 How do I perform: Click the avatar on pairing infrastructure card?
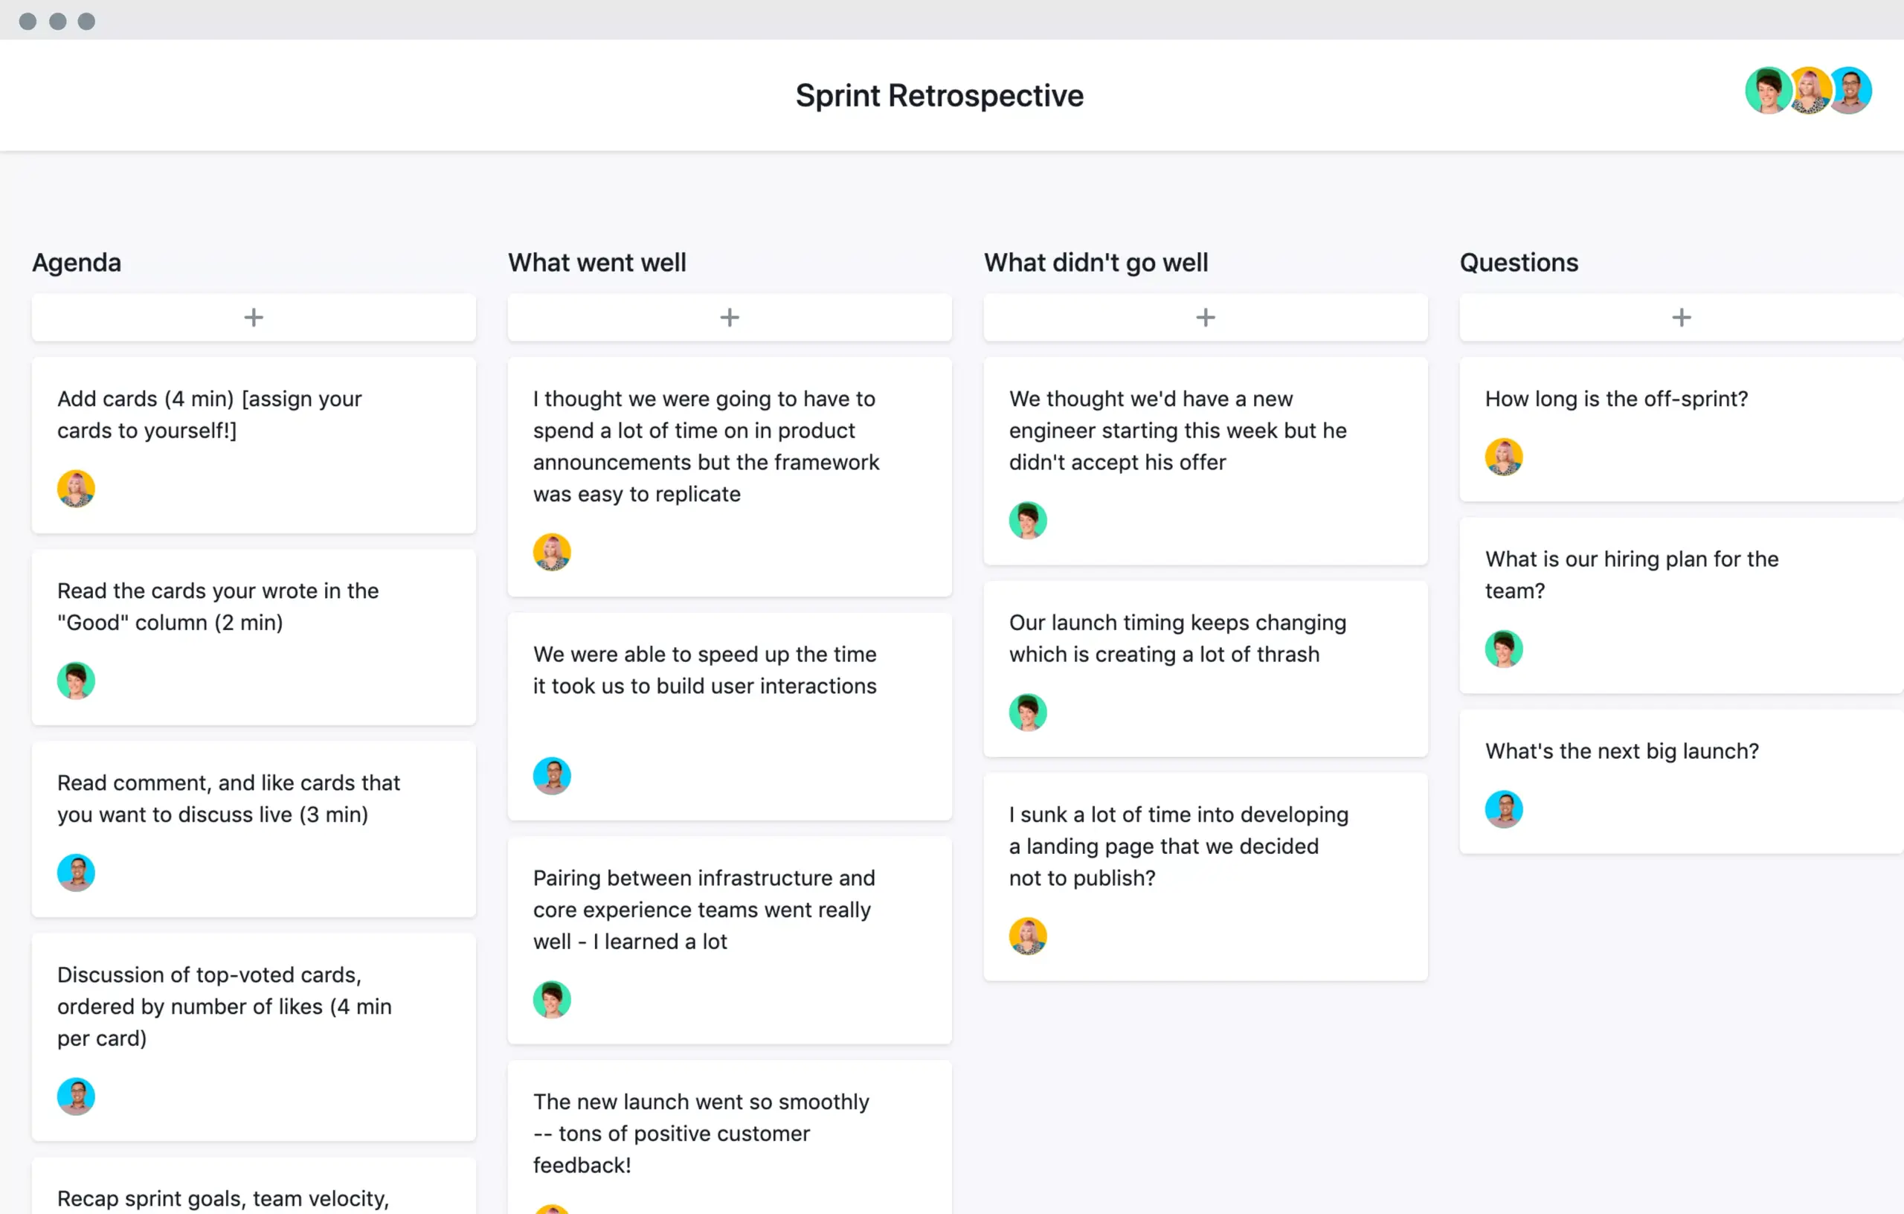[551, 999]
